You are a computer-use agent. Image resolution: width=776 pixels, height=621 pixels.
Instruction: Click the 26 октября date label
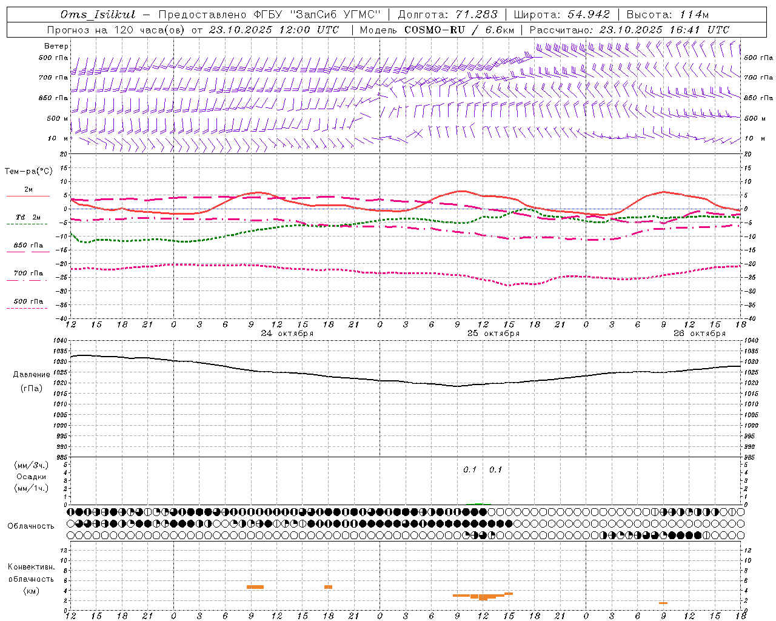(700, 334)
